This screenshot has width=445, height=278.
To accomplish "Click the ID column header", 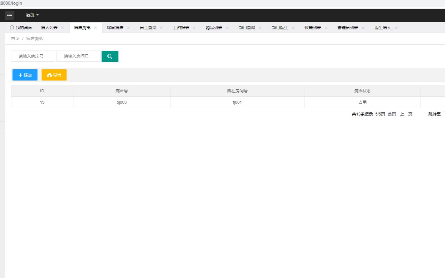I will (x=42, y=91).
